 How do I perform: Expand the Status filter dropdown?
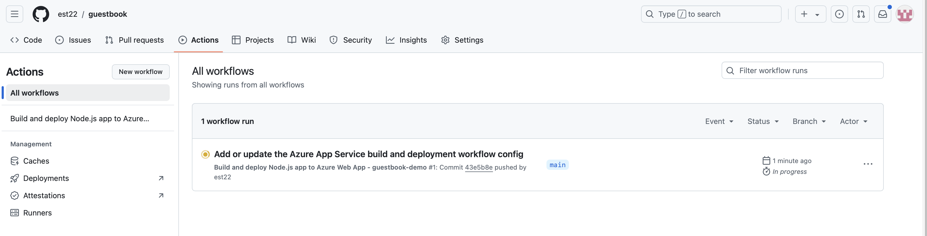coord(763,121)
